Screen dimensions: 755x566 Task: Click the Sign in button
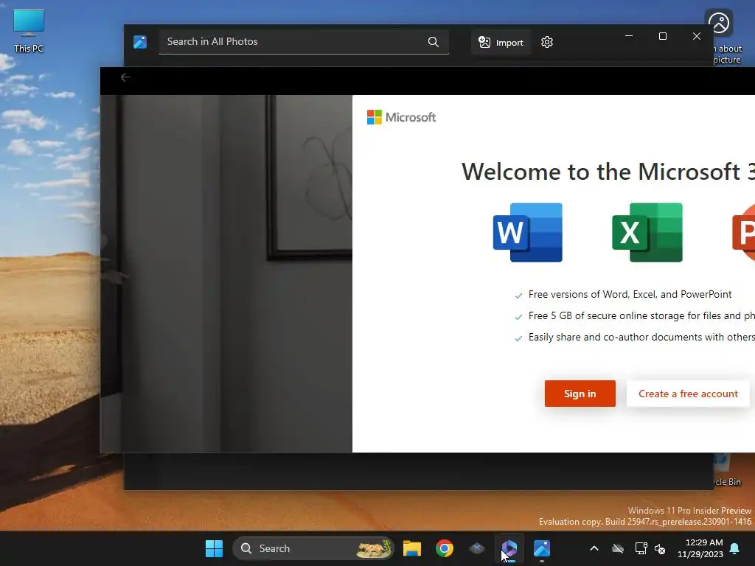pyautogui.click(x=580, y=394)
